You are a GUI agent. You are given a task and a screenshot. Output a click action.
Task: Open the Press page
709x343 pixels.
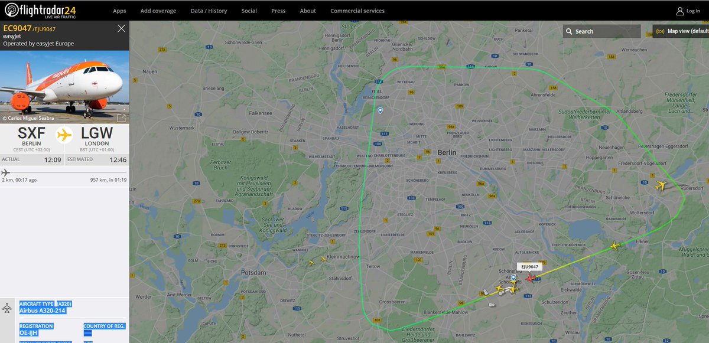(278, 11)
